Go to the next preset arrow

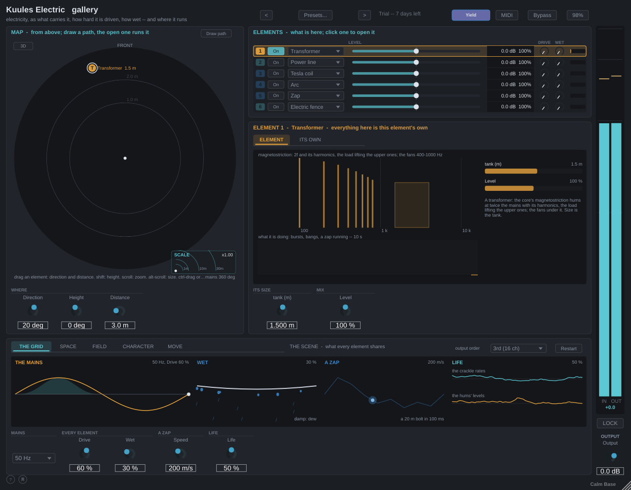(x=364, y=15)
